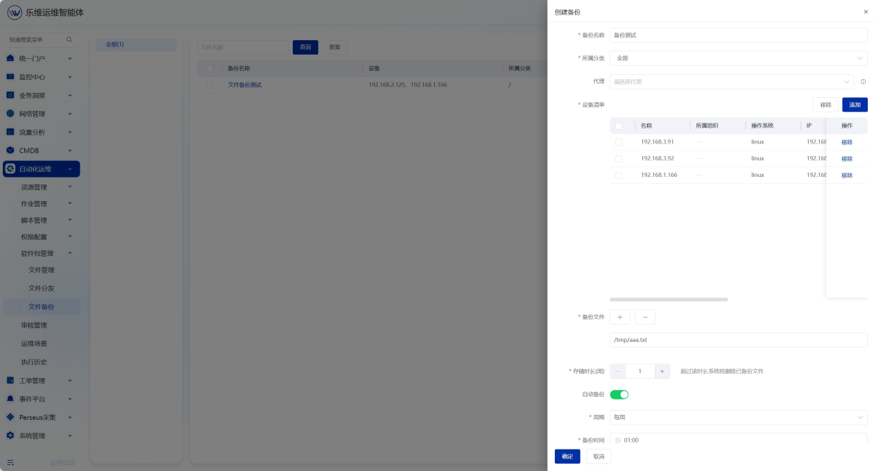This screenshot has height=471, width=874.
Task: Decrease 存储时长 value
Action: point(617,371)
